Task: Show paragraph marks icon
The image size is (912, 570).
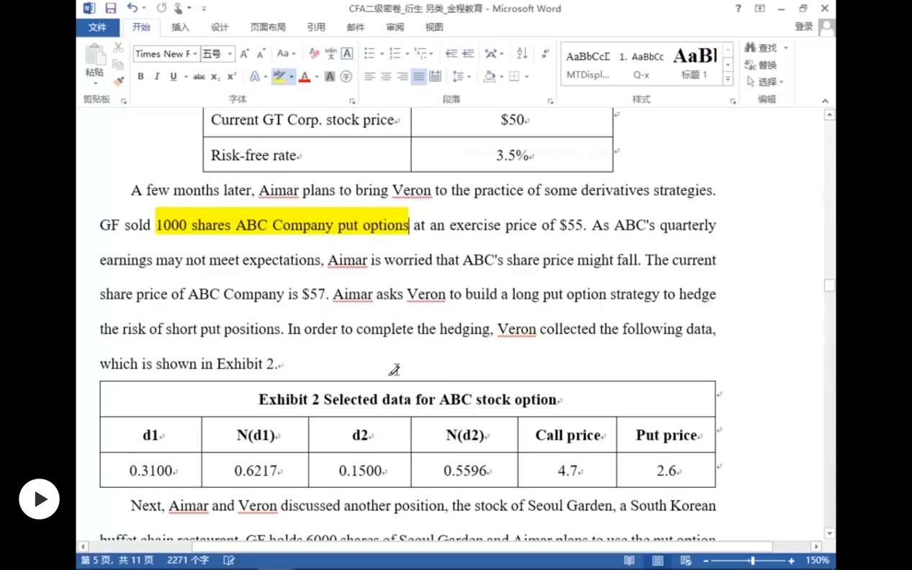Action: click(546, 53)
